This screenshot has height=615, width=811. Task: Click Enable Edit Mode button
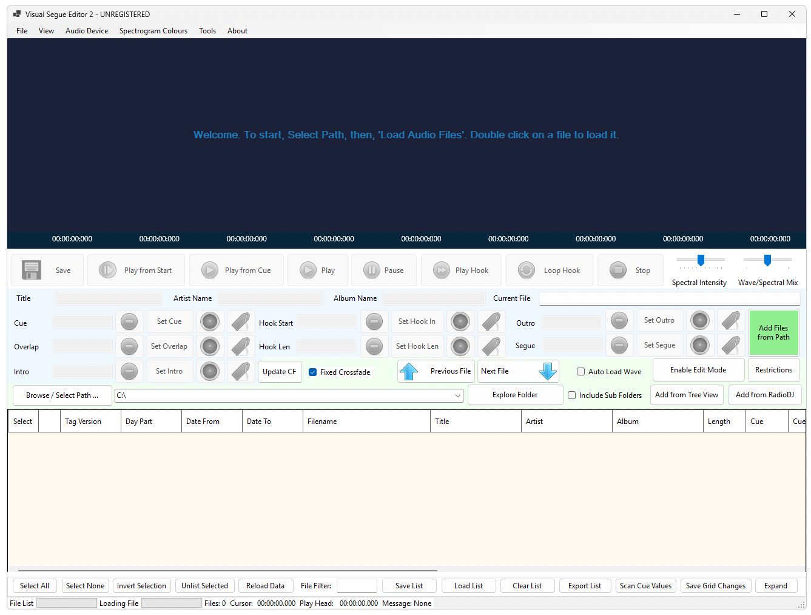point(698,370)
